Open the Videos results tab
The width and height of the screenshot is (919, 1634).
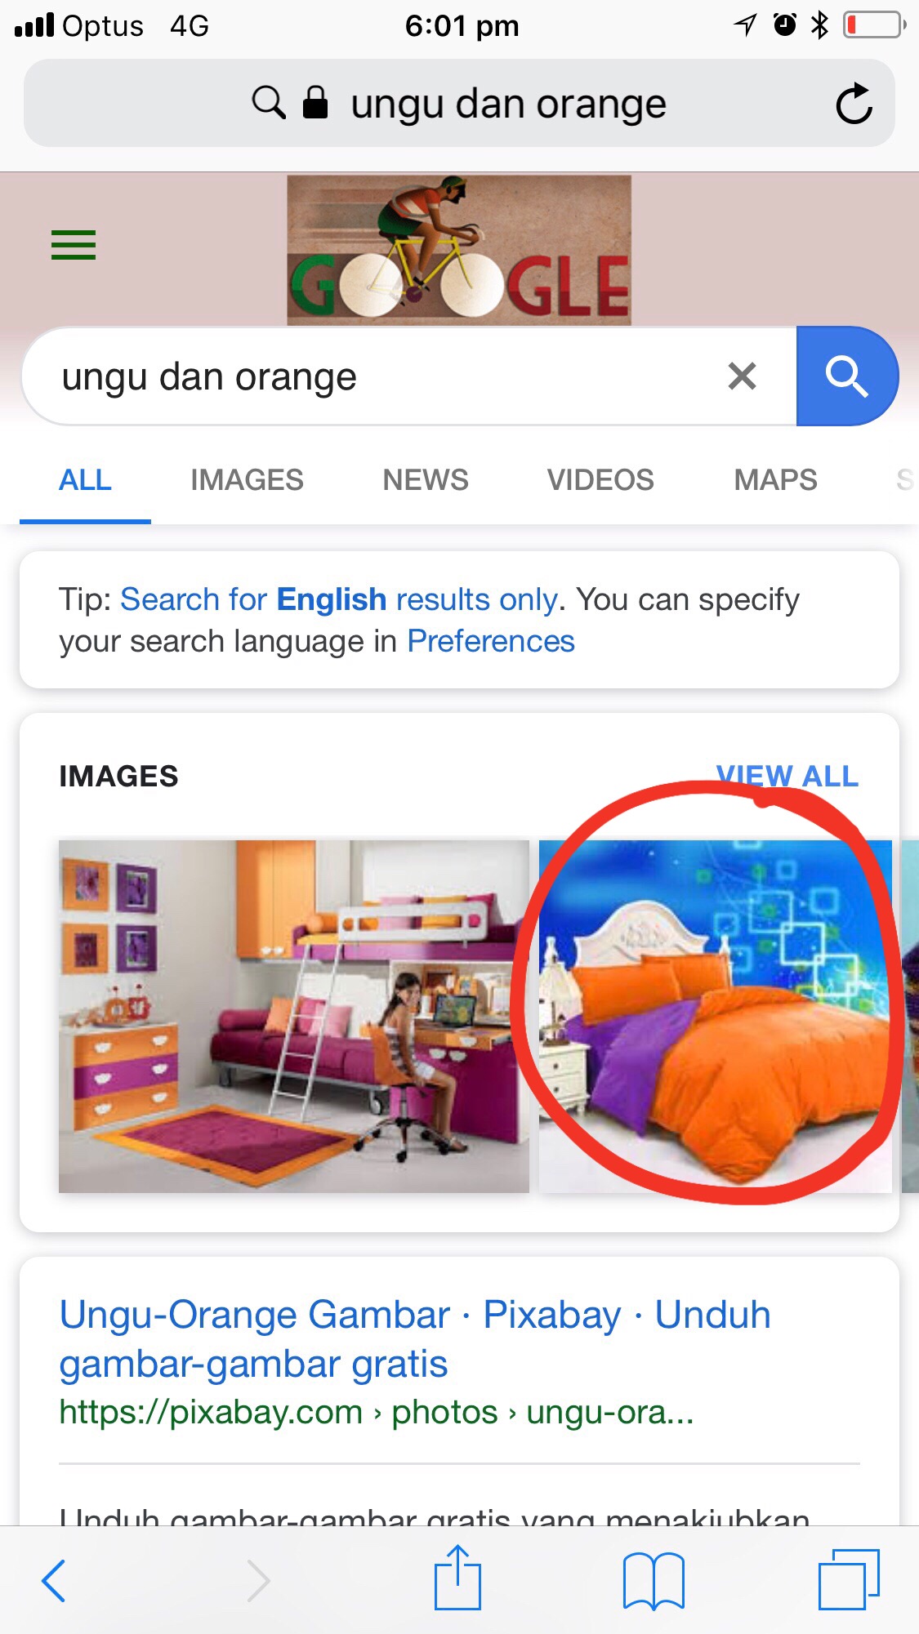(600, 480)
